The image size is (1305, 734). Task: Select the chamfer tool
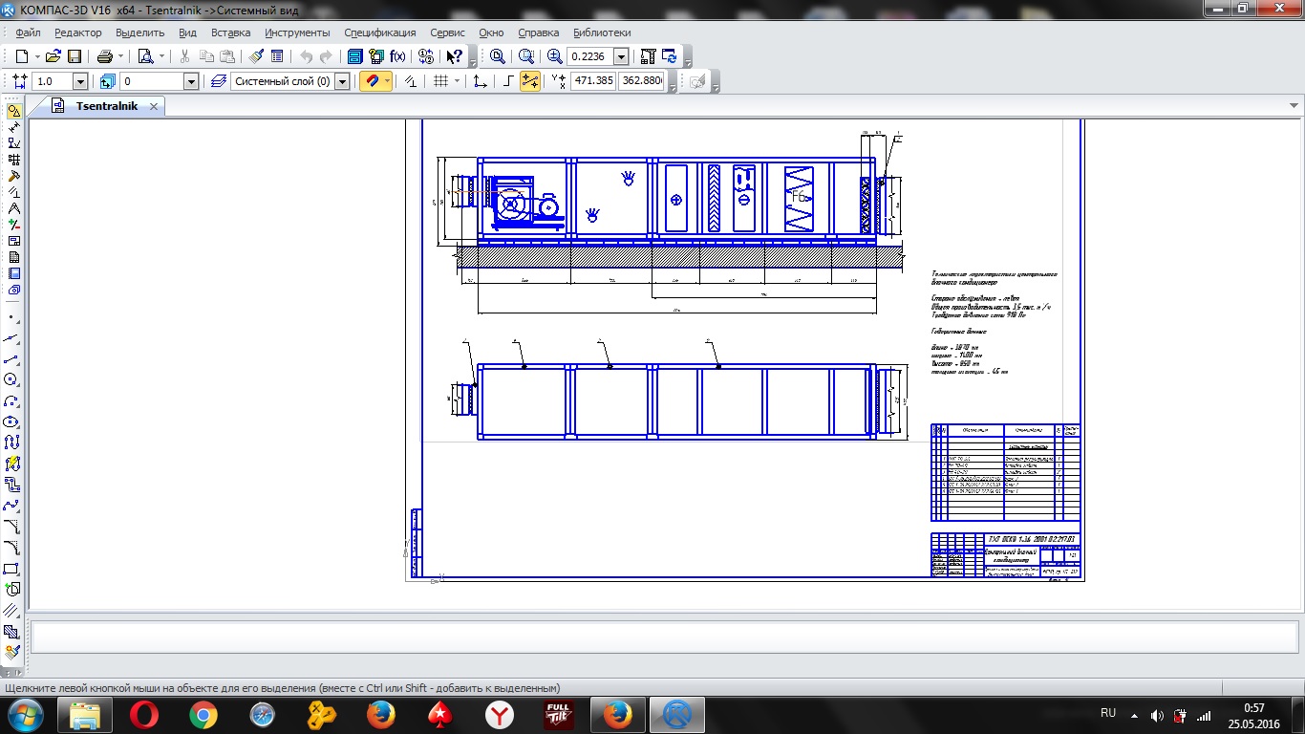click(x=12, y=527)
